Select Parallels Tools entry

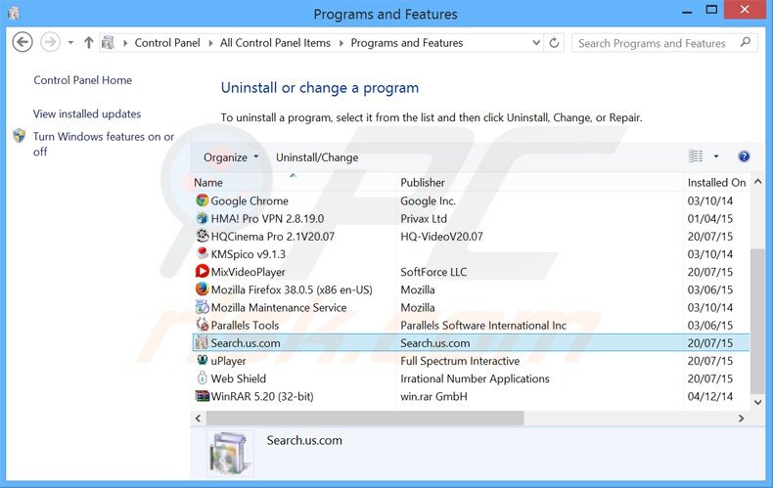coord(245,325)
